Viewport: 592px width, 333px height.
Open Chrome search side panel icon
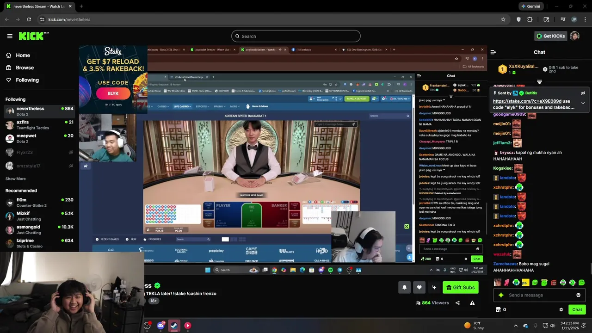tap(546, 19)
